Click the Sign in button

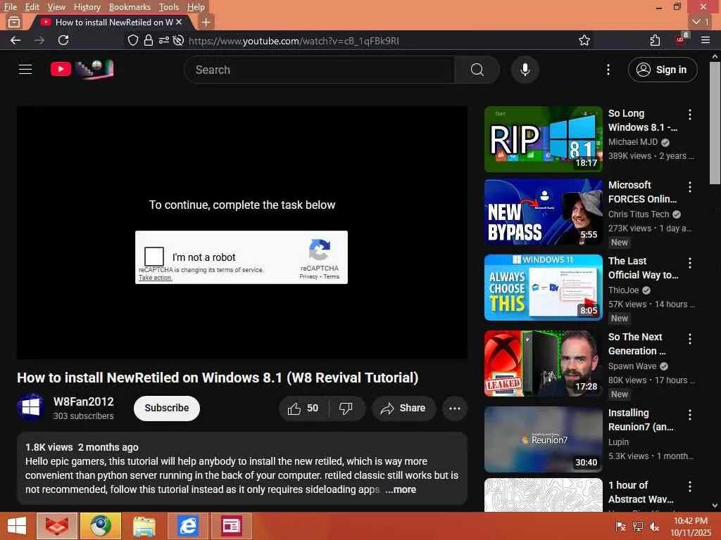tap(662, 70)
